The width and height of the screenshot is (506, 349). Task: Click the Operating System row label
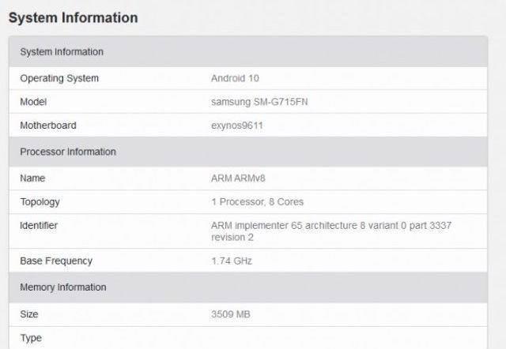coord(59,78)
